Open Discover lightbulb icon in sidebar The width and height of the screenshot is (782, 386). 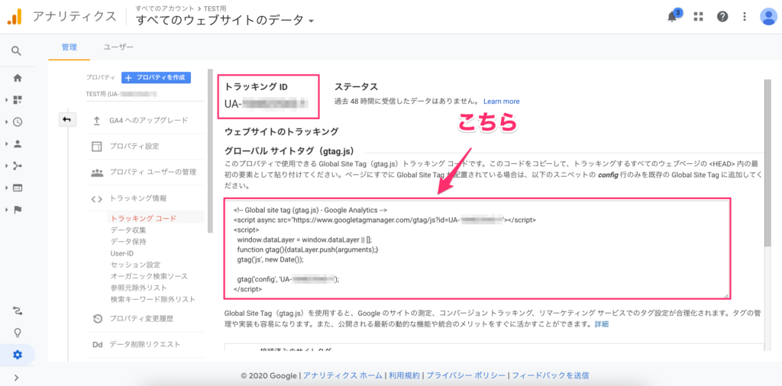[x=18, y=333]
